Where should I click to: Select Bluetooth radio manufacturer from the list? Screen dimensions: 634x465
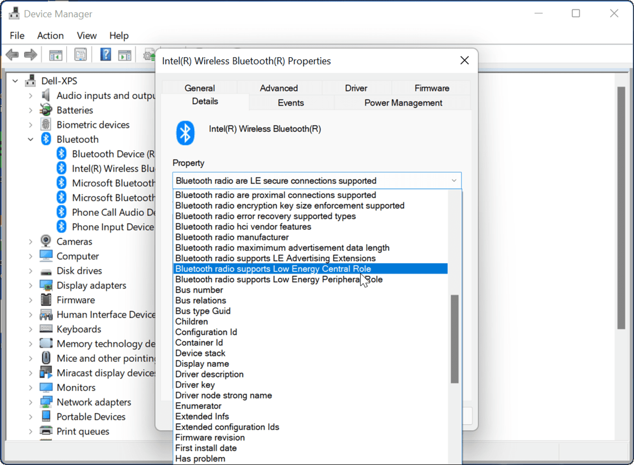click(232, 237)
